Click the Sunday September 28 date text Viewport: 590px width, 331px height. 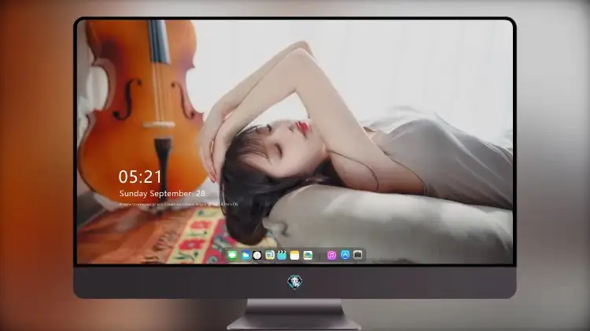pyautogui.click(x=162, y=193)
